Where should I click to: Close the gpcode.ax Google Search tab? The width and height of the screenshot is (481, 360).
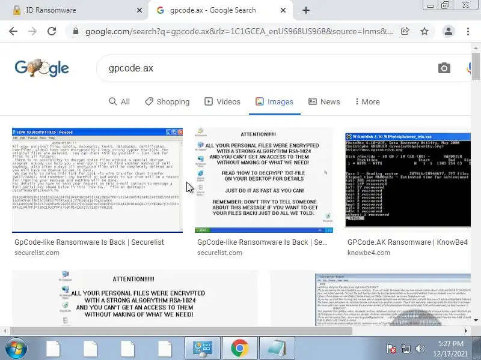283,10
